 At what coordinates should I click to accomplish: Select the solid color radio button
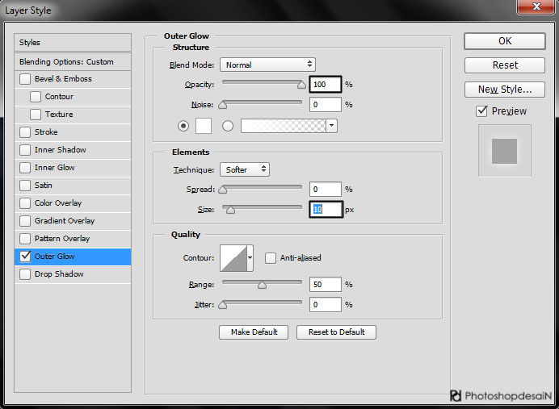coord(183,126)
